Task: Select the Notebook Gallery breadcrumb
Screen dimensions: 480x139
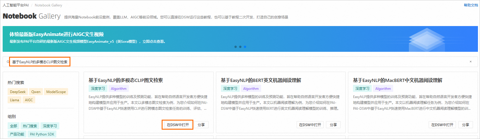Action: pyautogui.click(x=48, y=5)
